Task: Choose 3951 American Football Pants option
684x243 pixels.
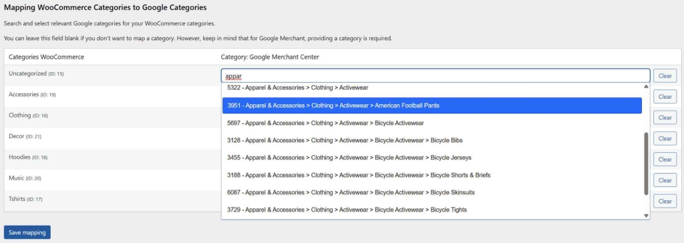Action: click(432, 105)
